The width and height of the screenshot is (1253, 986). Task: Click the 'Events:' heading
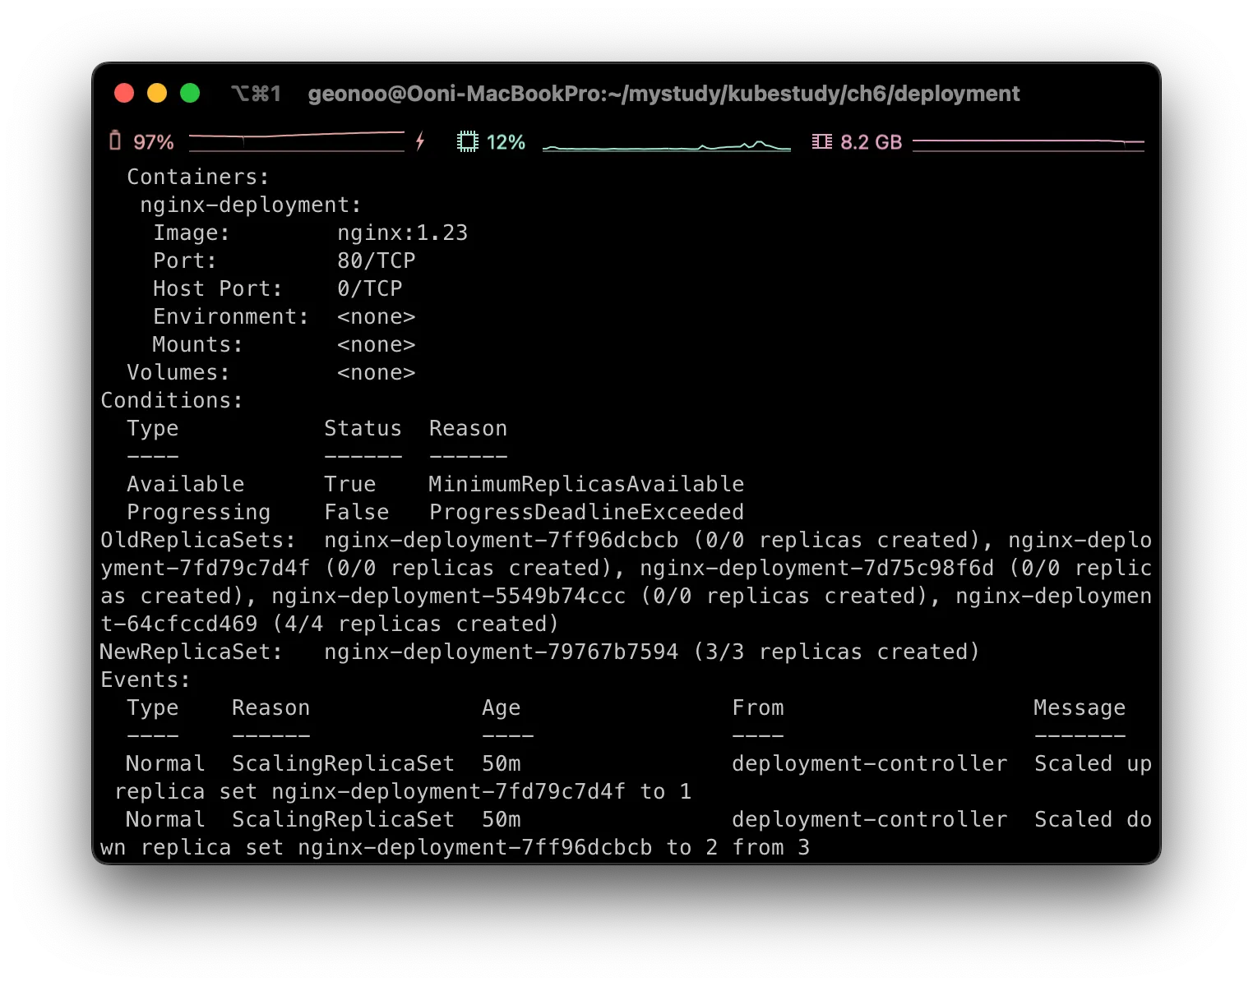[x=146, y=680]
